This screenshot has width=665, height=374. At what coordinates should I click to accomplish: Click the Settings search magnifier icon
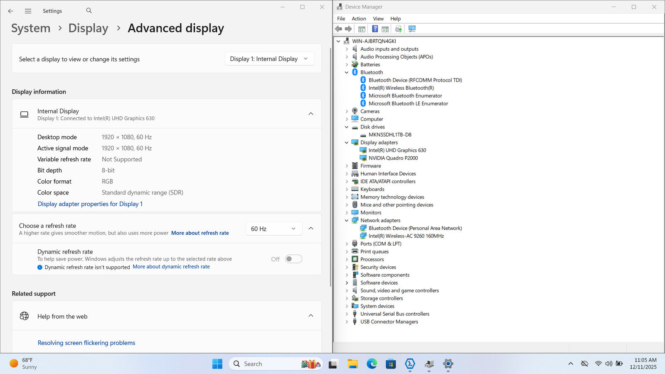pos(89,11)
